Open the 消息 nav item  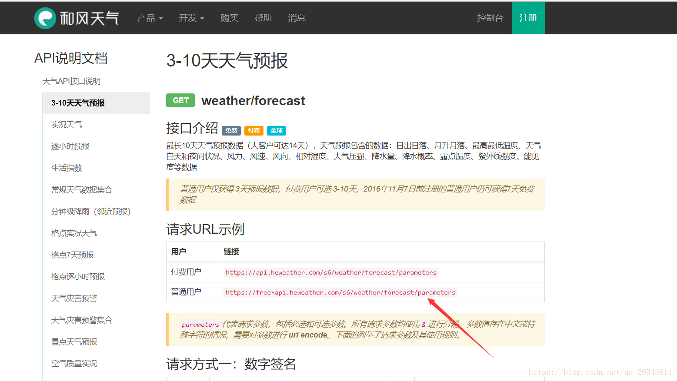tap(297, 18)
